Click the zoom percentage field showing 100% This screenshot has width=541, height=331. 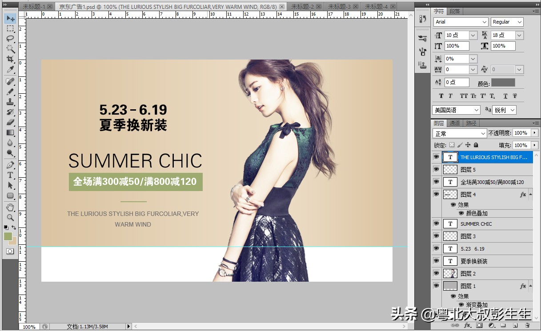point(29,327)
